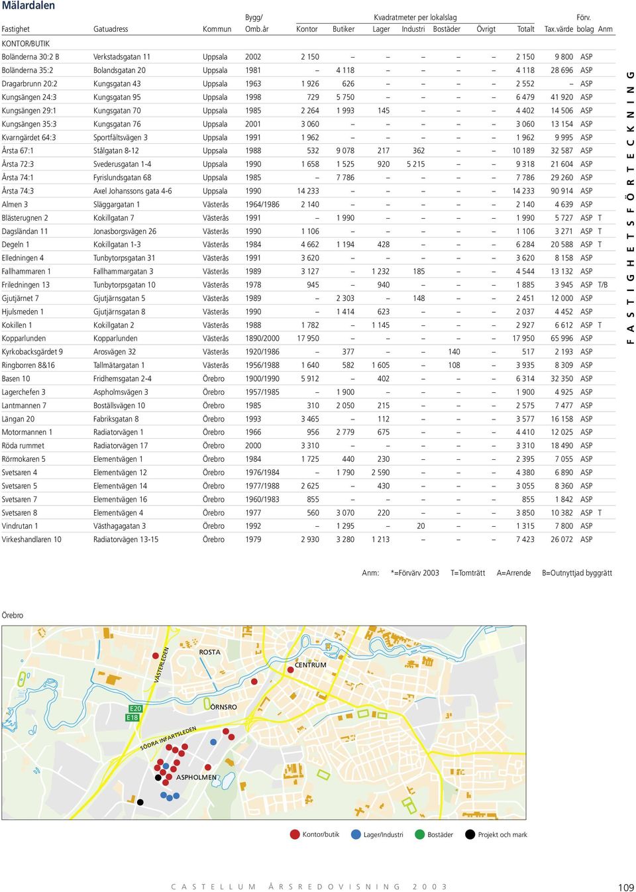Click the CENTRUM label on the map
Image resolution: width=636 pixels, height=892 pixels.
(x=311, y=665)
